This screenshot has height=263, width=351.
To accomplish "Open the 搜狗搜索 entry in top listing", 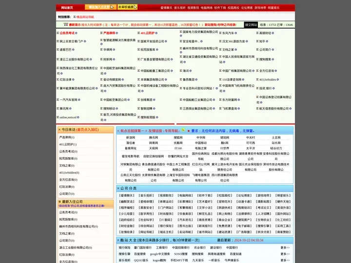I will pyautogui.click(x=265, y=59).
